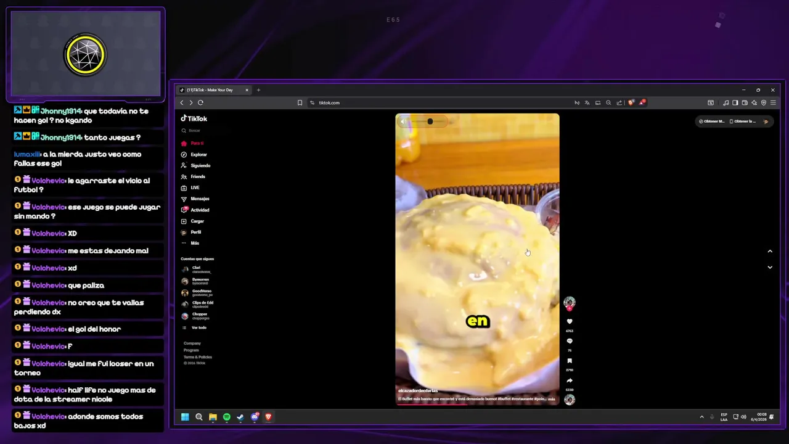
Task: Click the share page icon
Action: tap(619, 103)
